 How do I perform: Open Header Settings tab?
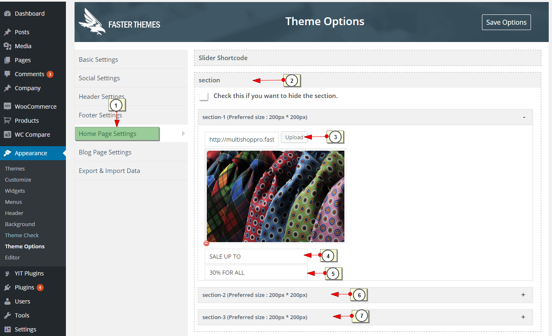click(x=131, y=97)
